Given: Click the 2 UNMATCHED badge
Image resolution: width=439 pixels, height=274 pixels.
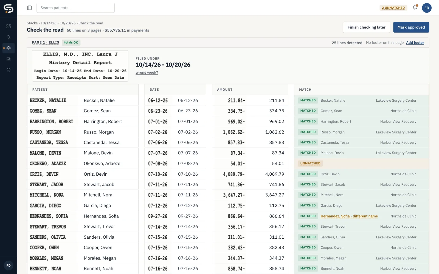Looking at the screenshot, I should click(393, 8).
